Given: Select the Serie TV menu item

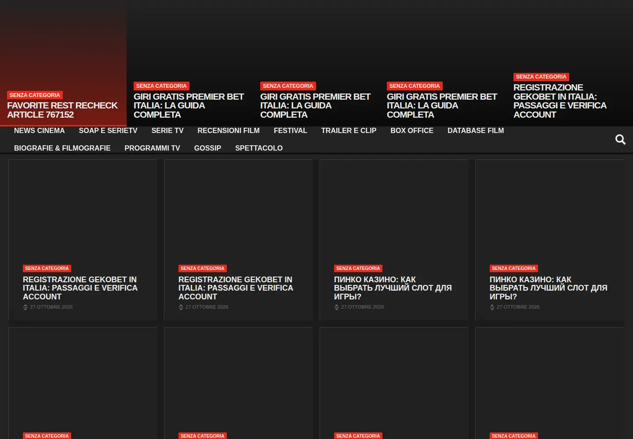Looking at the screenshot, I should pyautogui.click(x=167, y=131).
